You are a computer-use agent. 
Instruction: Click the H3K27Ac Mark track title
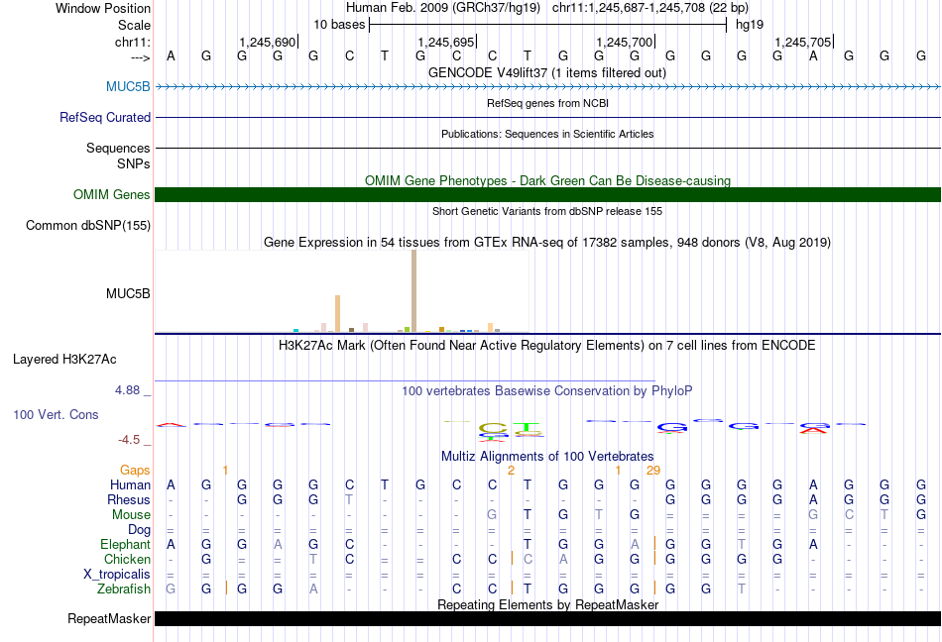pyautogui.click(x=547, y=345)
